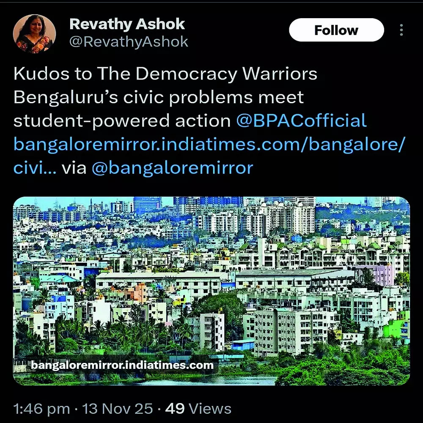Open the @BPACofficial mention
Image resolution: width=423 pixels, height=423 pixels.
coord(301,120)
